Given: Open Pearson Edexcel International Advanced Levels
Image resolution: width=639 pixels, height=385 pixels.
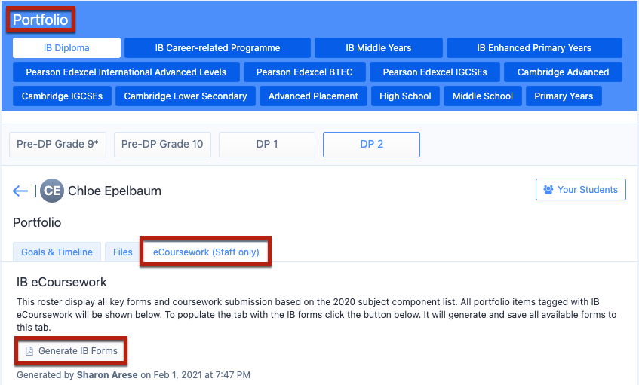Looking at the screenshot, I should (126, 72).
